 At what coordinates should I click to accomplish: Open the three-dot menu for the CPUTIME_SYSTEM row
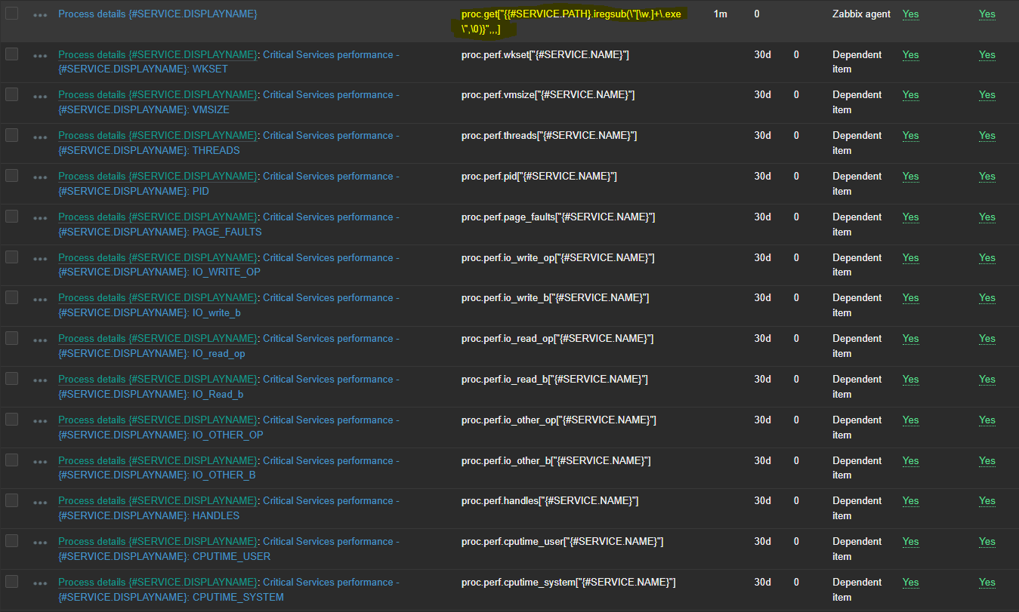coord(40,583)
